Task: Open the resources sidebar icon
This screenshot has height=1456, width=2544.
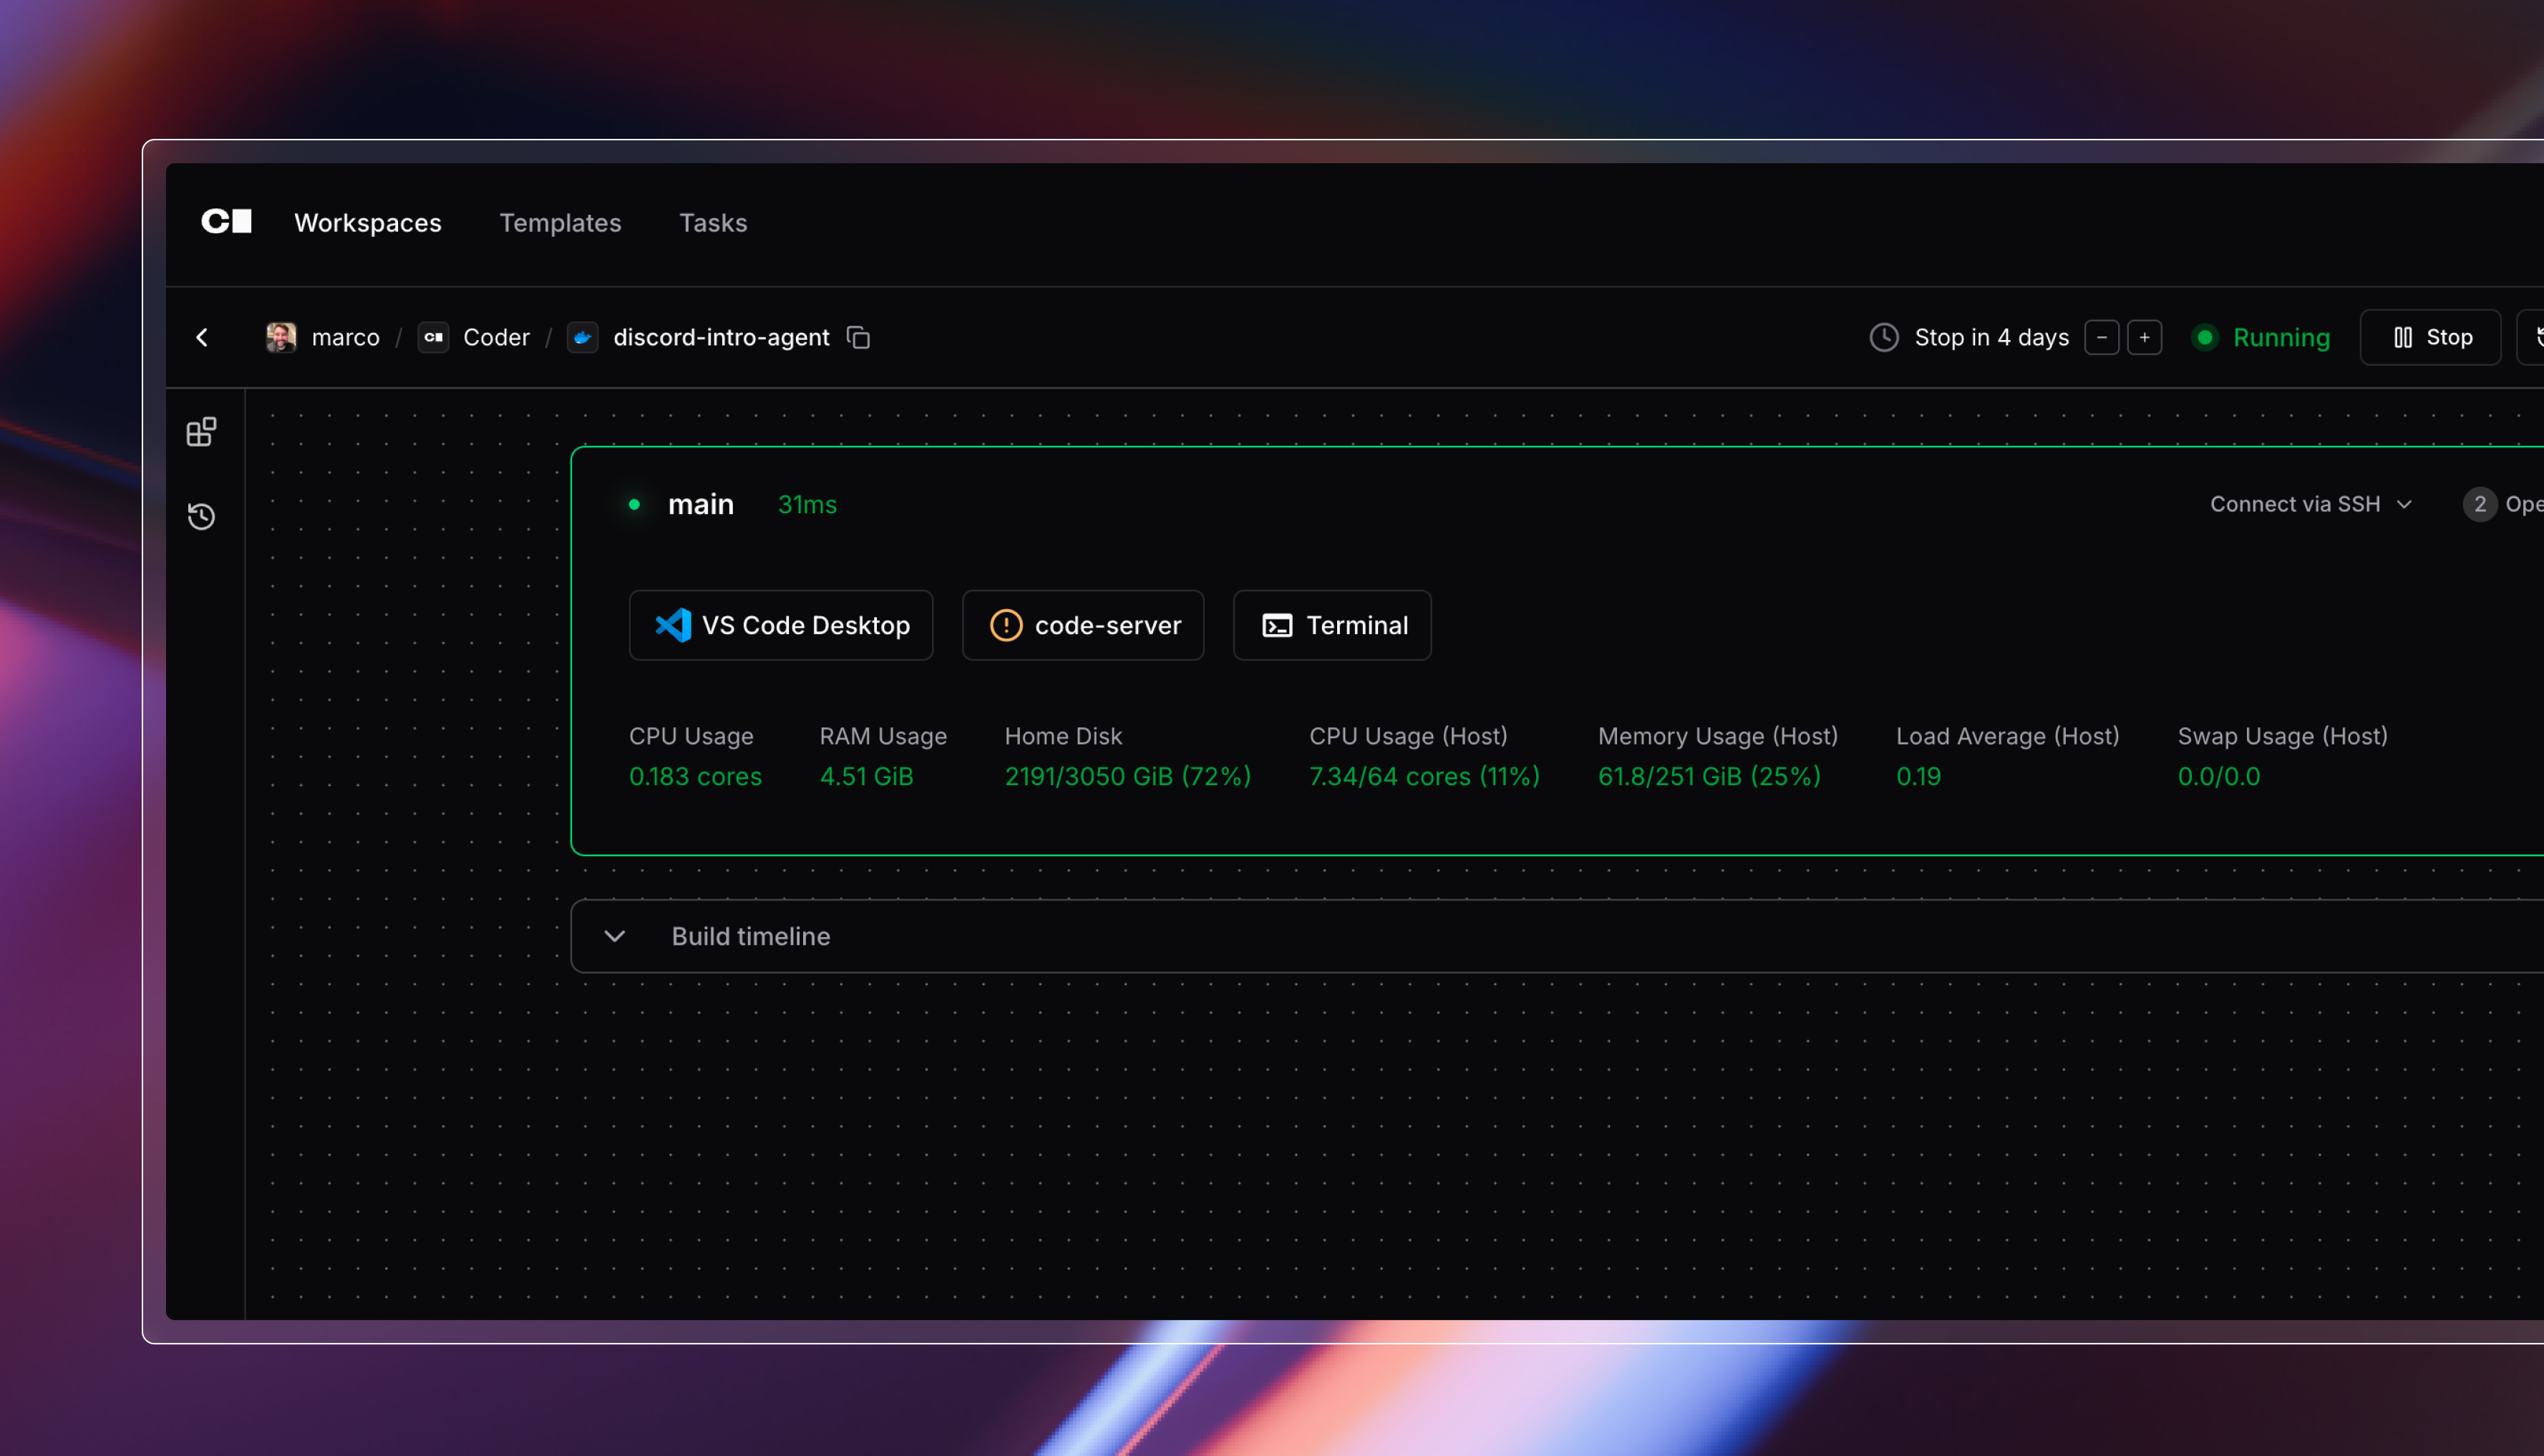Action: click(x=201, y=432)
